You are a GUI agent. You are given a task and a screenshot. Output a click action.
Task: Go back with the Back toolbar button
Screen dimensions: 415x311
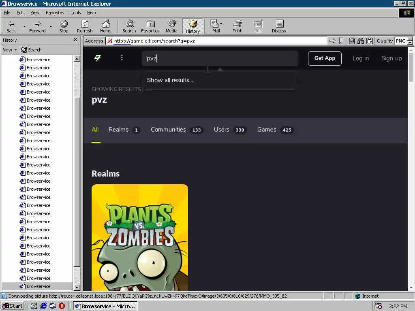pos(11,26)
